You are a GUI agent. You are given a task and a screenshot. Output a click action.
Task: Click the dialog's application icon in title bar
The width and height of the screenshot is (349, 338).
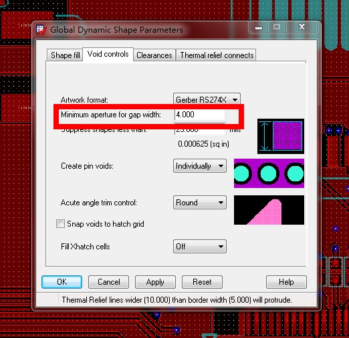(41, 30)
